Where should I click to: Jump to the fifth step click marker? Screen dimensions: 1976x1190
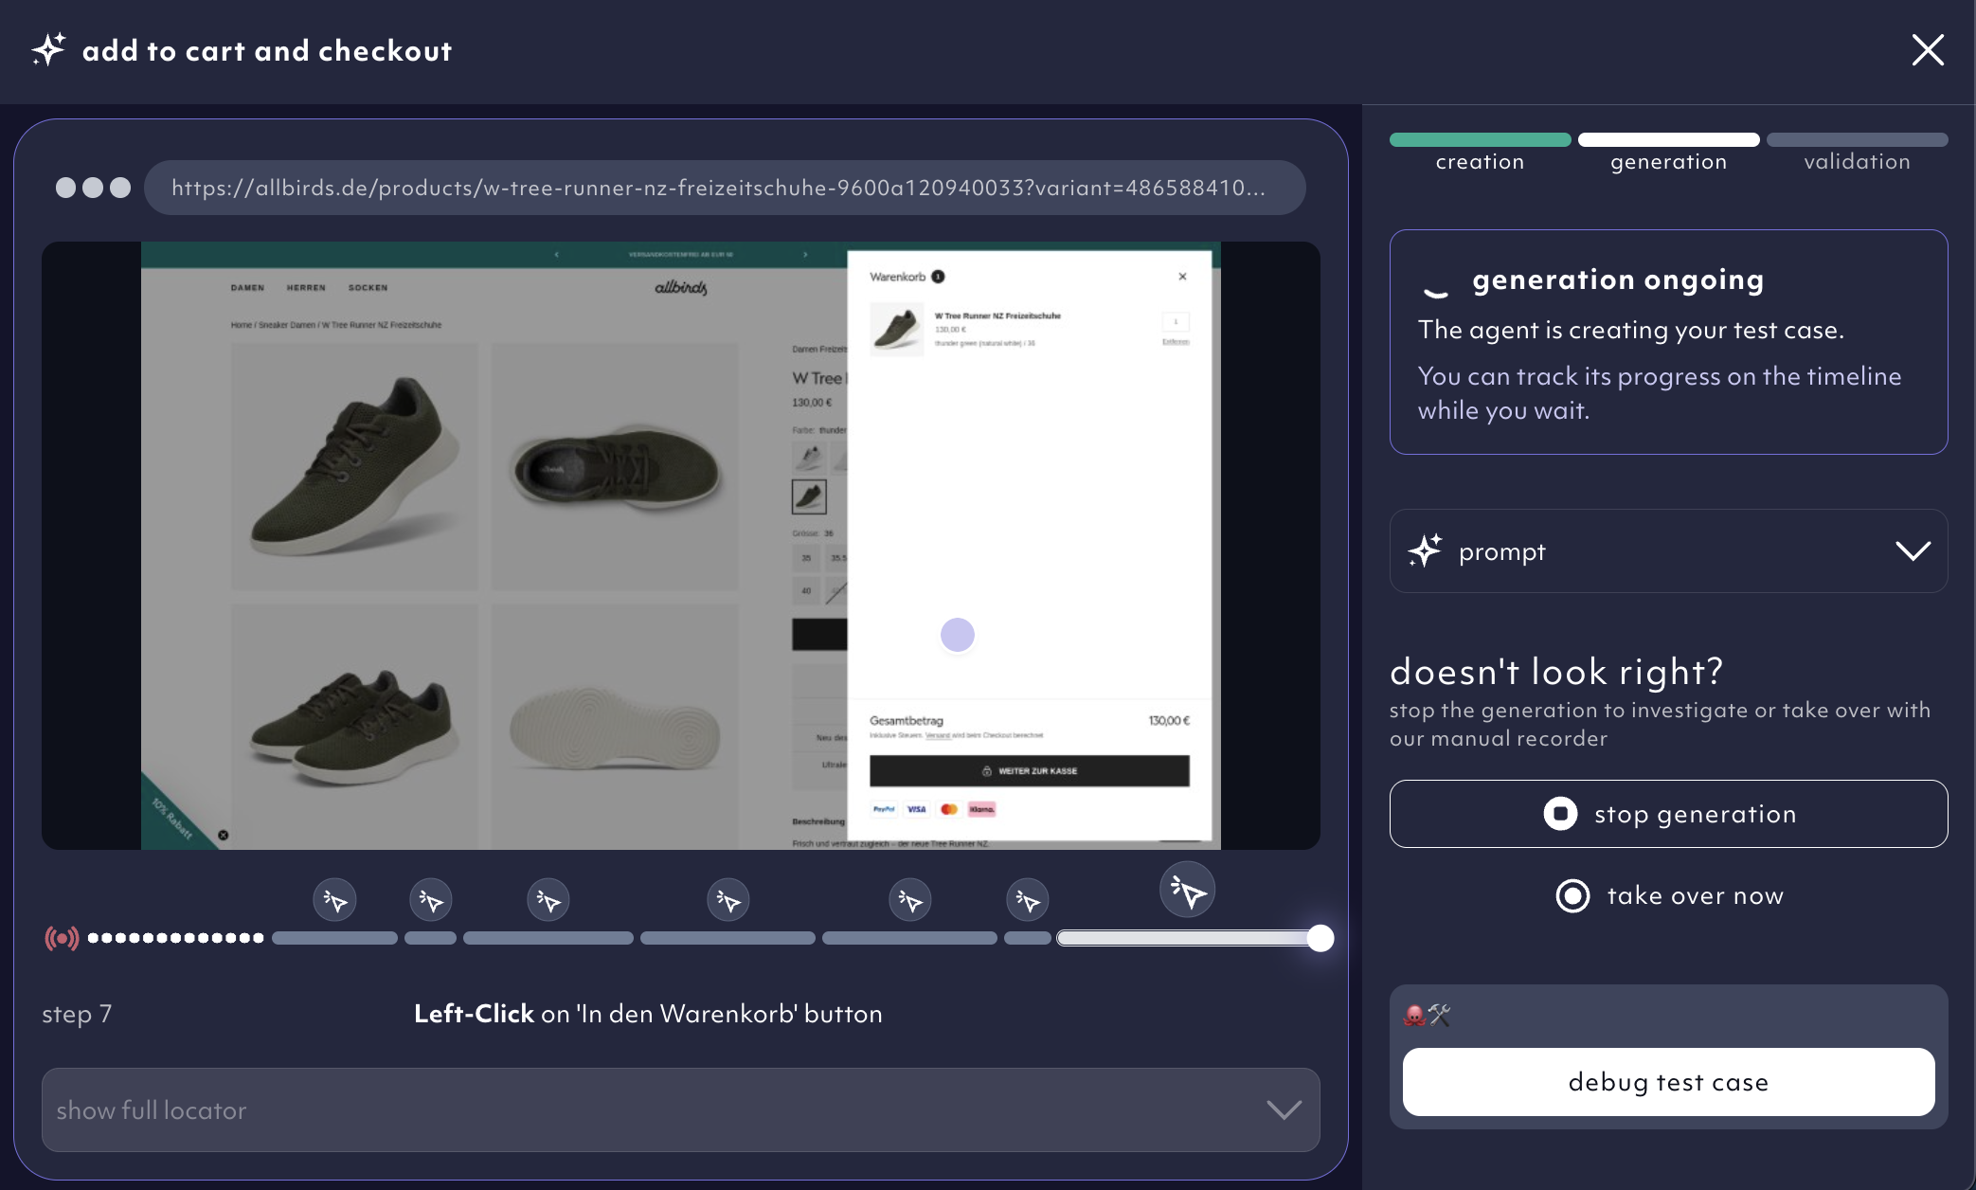pyautogui.click(x=909, y=900)
